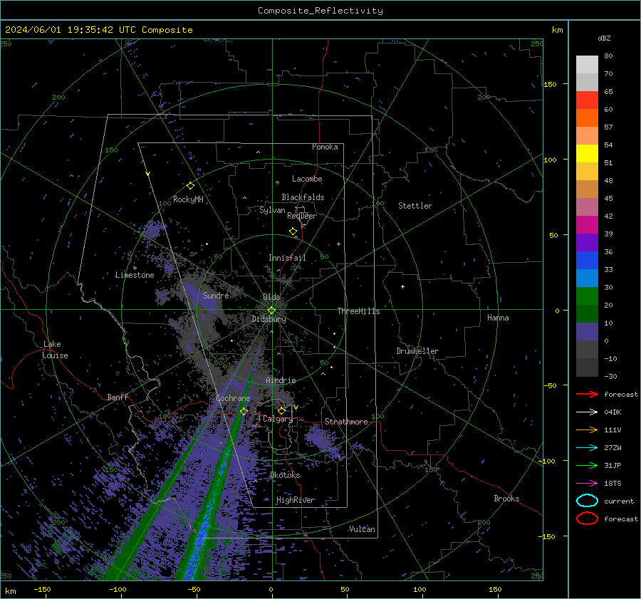Viewport: 641px width, 599px height.
Task: Click the cyan 'current' ellipse legend icon
Action: tap(587, 501)
